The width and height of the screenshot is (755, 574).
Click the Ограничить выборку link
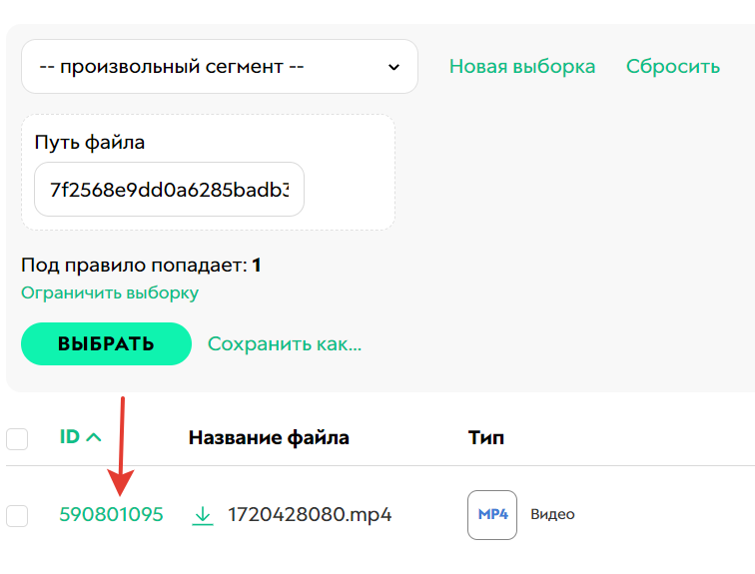point(110,293)
